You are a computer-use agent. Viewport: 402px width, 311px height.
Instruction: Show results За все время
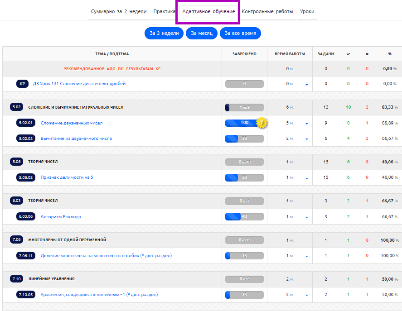pos(241,33)
